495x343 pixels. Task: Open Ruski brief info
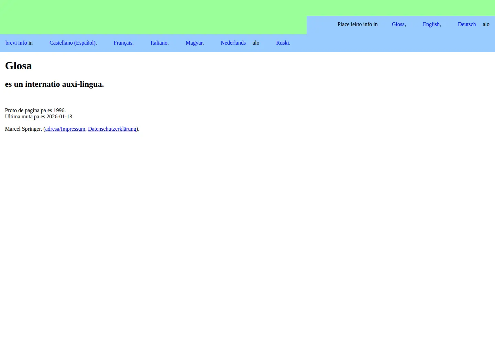click(283, 43)
